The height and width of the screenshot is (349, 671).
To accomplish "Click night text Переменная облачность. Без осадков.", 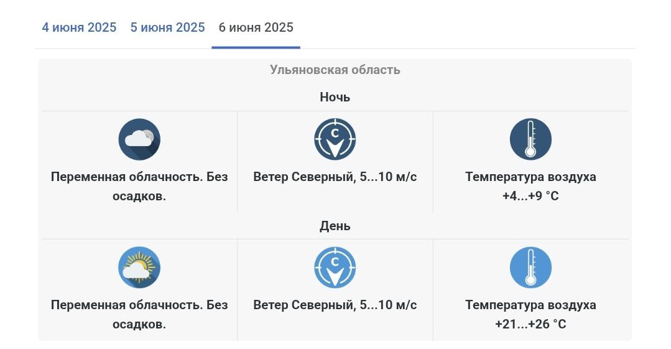I will (139, 186).
